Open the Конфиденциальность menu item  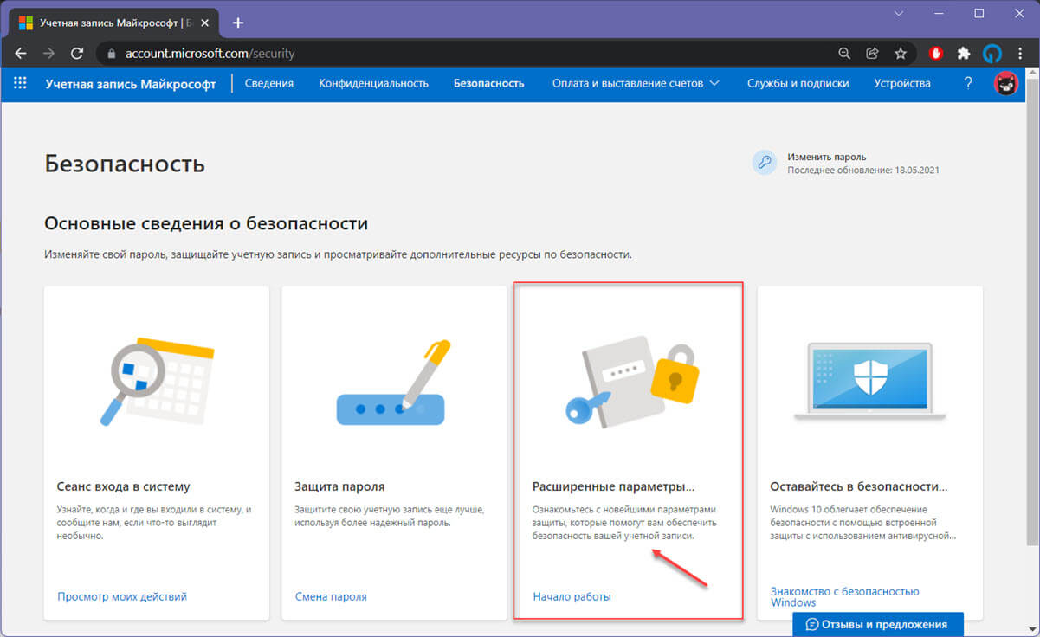pyautogui.click(x=373, y=84)
